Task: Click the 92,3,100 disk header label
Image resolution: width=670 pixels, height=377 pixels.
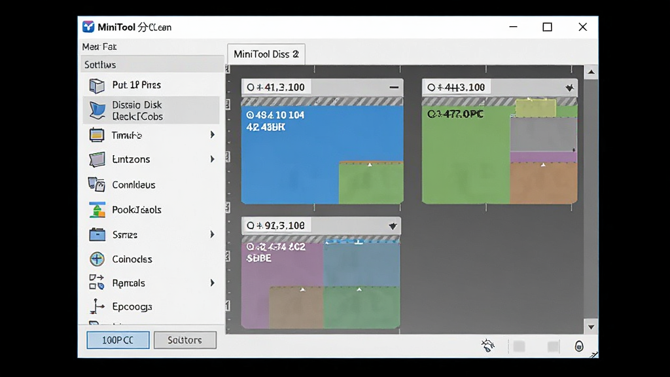Action: 281,226
